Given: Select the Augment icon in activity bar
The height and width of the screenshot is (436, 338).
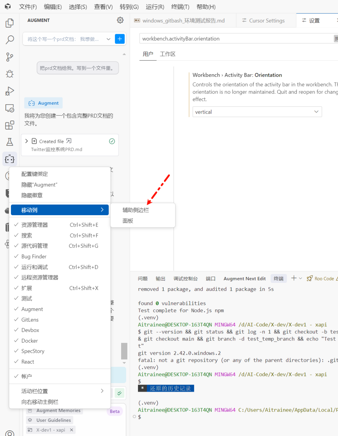Looking at the screenshot, I should [x=10, y=159].
